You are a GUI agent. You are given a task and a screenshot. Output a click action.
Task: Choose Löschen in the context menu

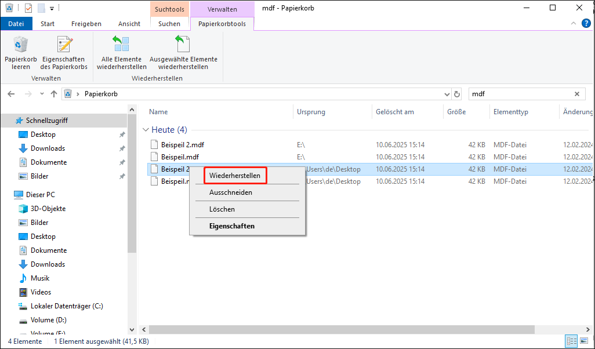click(222, 209)
